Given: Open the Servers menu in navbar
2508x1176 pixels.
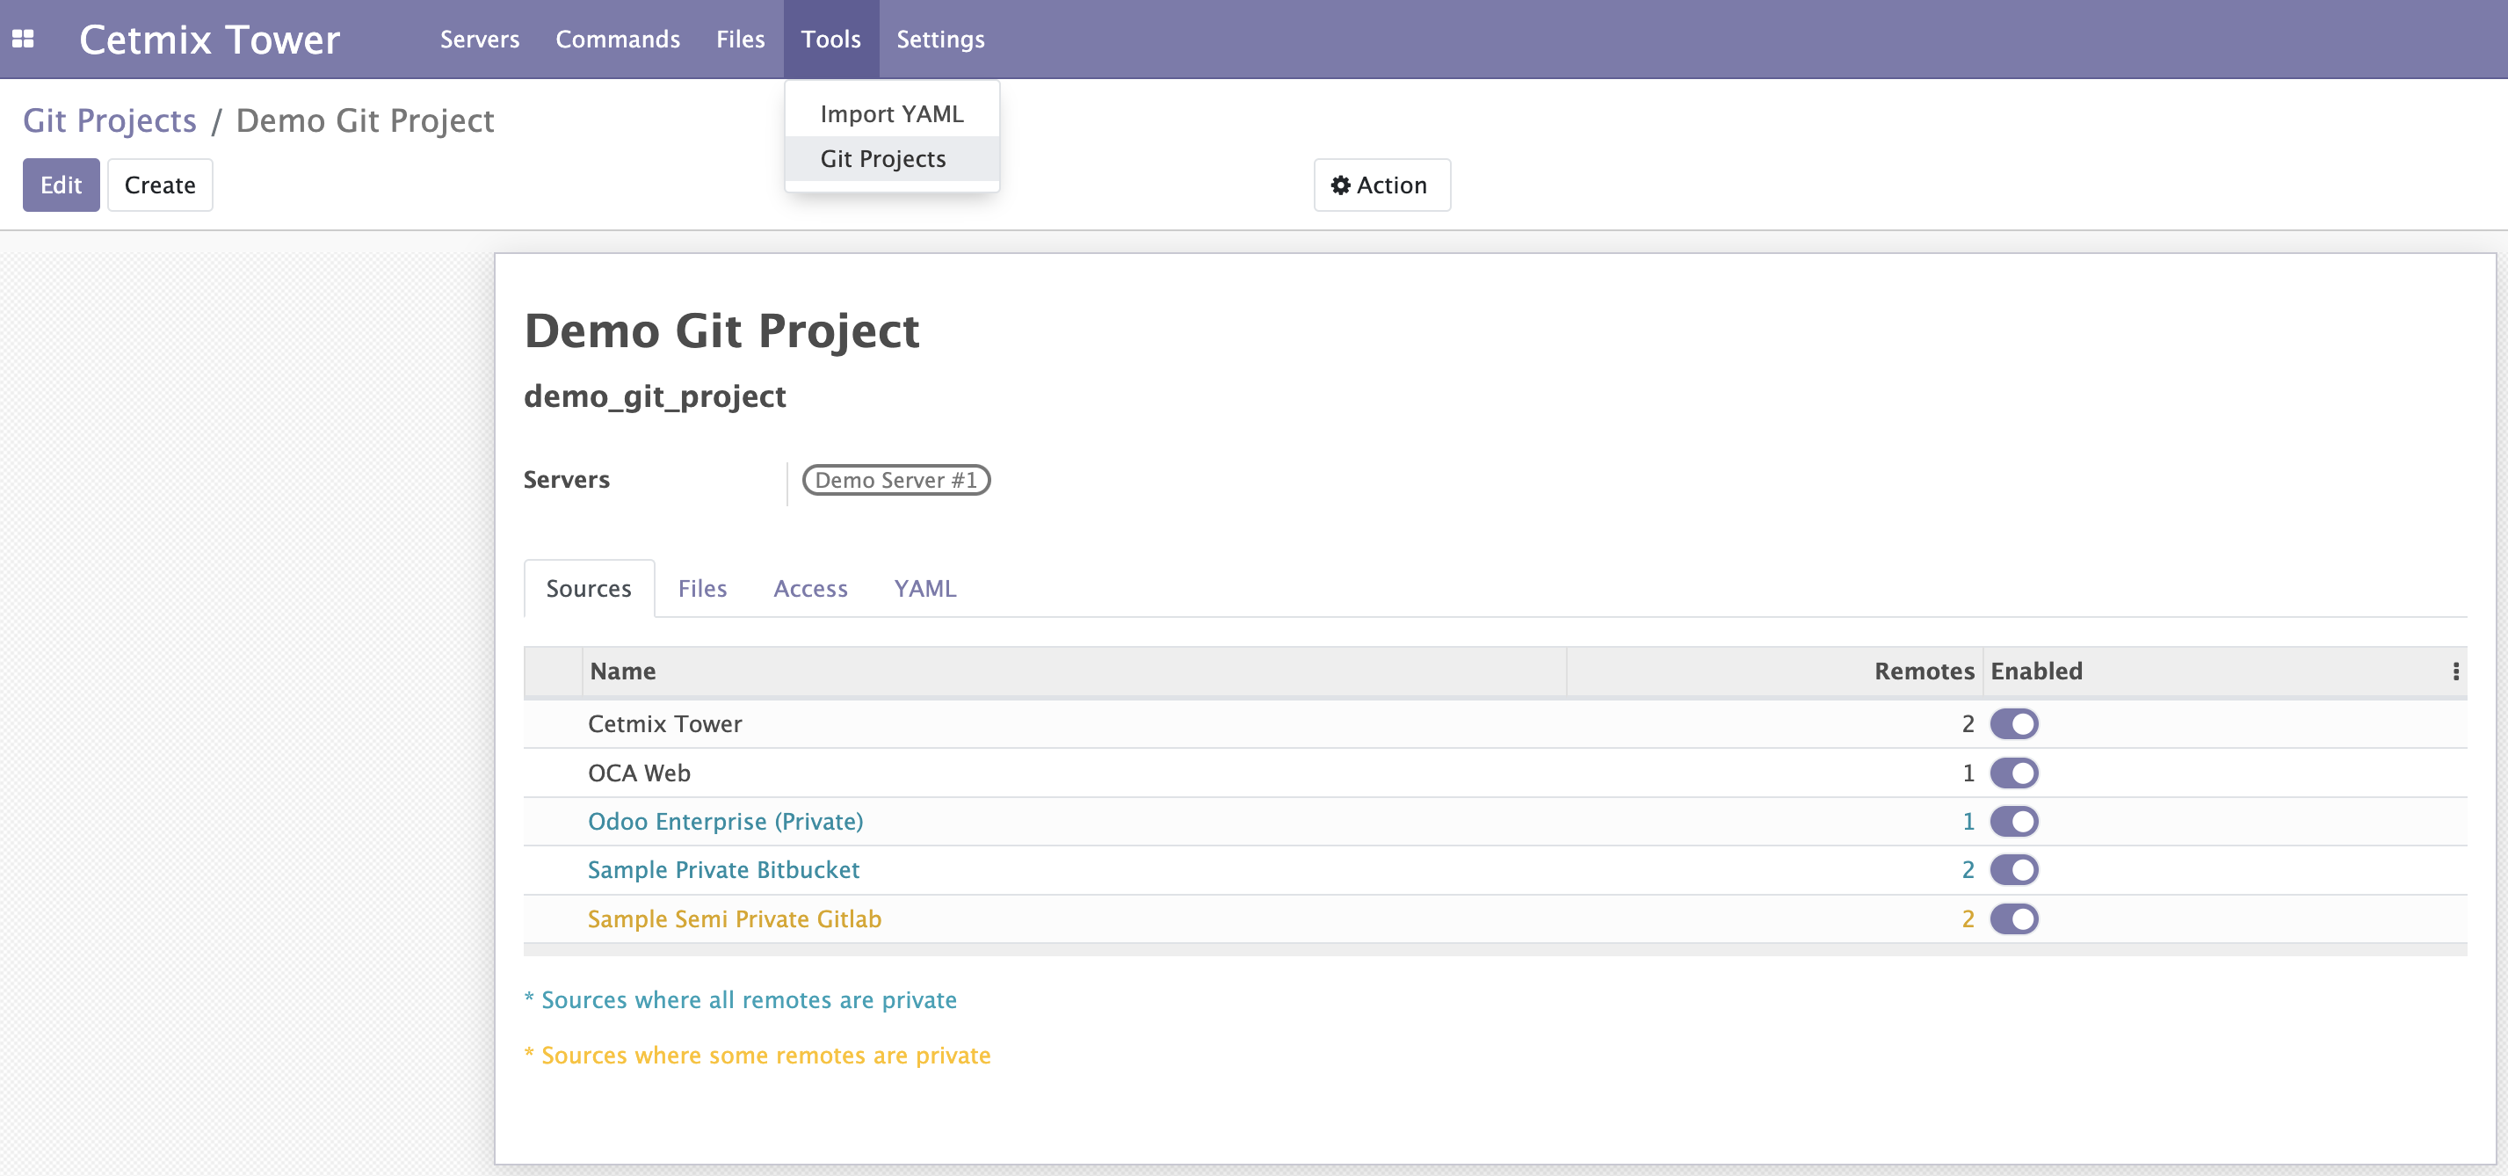Looking at the screenshot, I should click(479, 39).
